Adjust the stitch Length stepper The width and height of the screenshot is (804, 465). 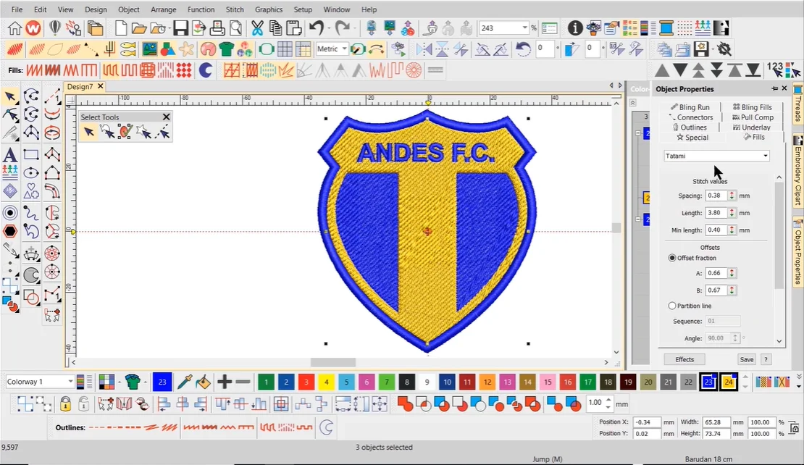pos(732,213)
